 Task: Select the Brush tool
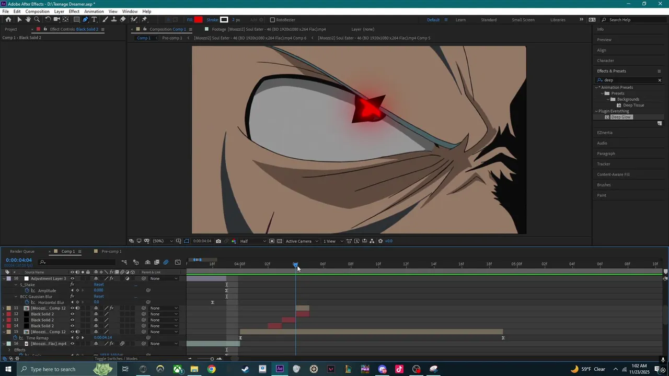[105, 19]
